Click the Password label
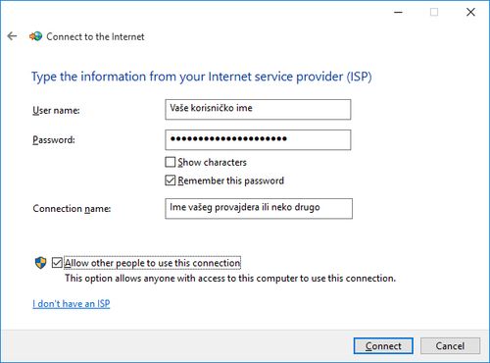Screen dimensions: 490x363 click(54, 140)
